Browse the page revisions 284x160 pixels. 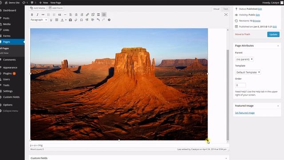coord(256,21)
